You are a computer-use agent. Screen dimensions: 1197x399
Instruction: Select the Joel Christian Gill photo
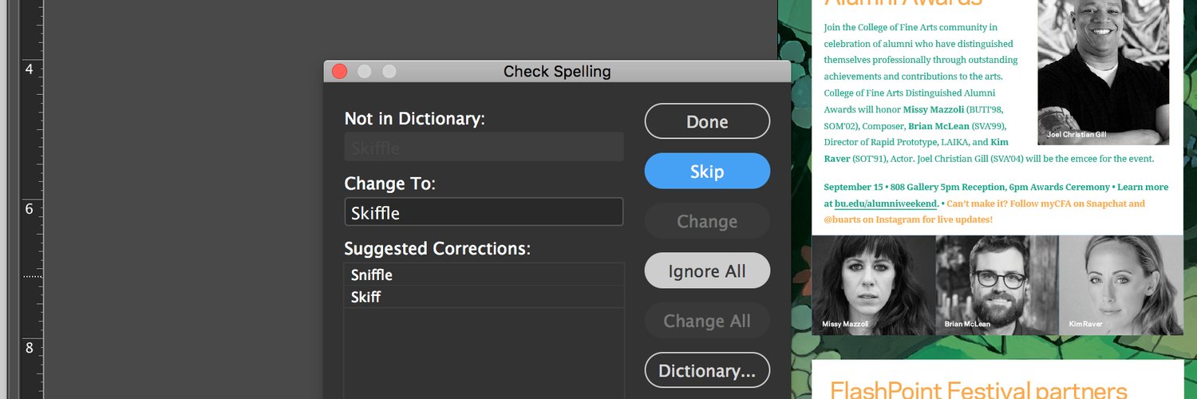tap(1103, 72)
